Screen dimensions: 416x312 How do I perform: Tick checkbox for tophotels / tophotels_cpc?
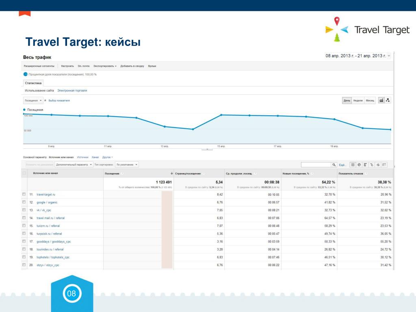(24, 257)
